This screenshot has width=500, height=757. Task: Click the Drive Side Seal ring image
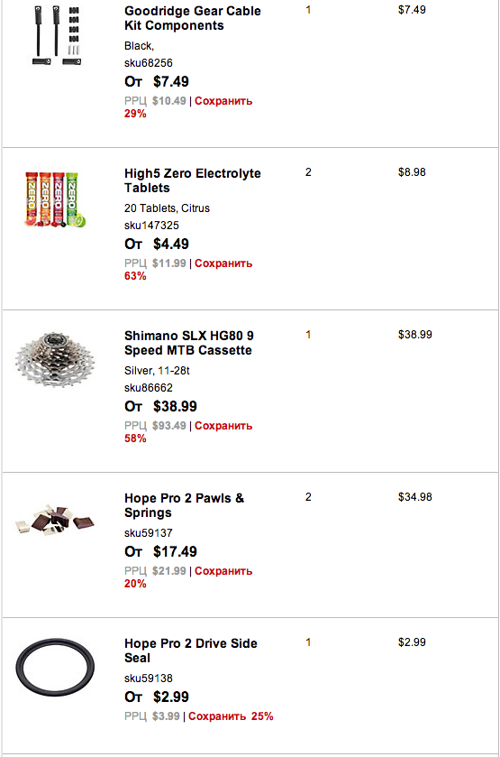[x=54, y=667]
